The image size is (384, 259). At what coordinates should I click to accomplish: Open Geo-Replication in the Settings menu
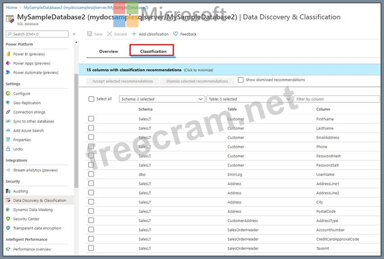tap(27, 103)
